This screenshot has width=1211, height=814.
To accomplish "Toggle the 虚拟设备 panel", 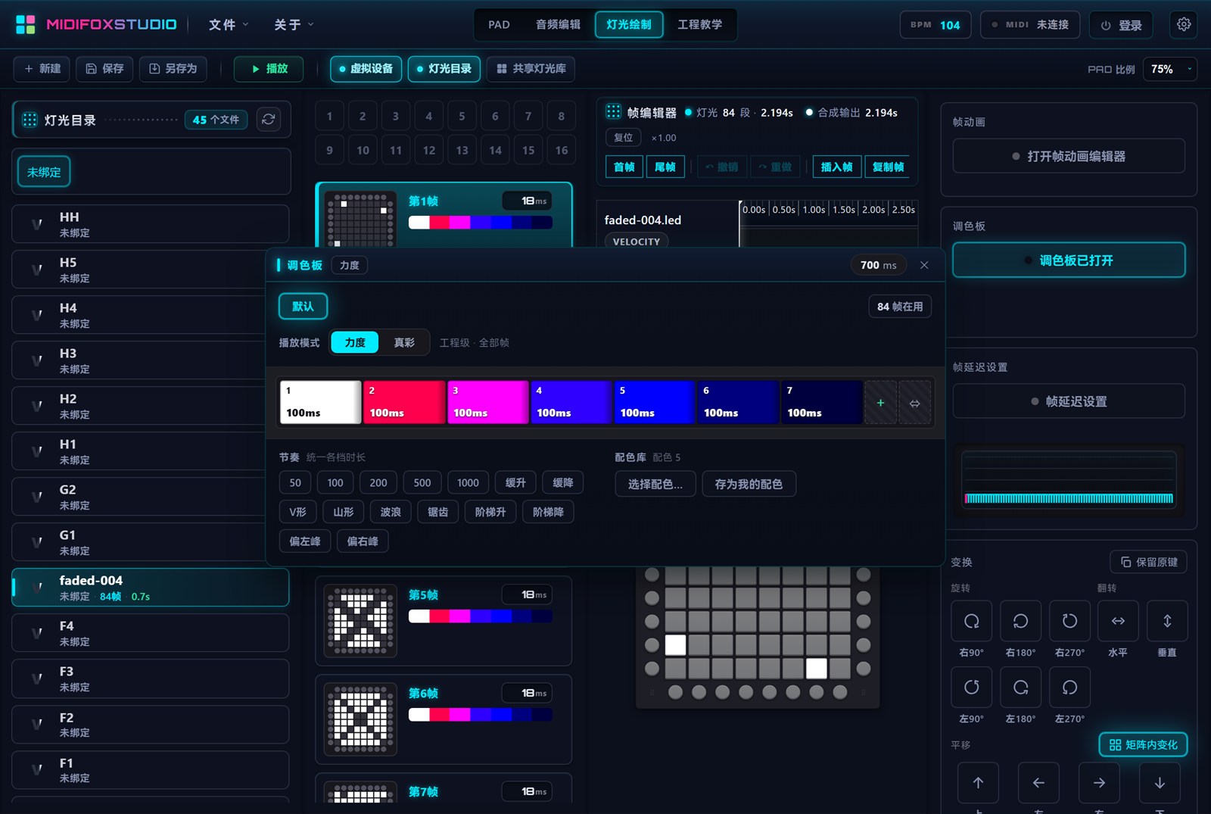I will 366,69.
